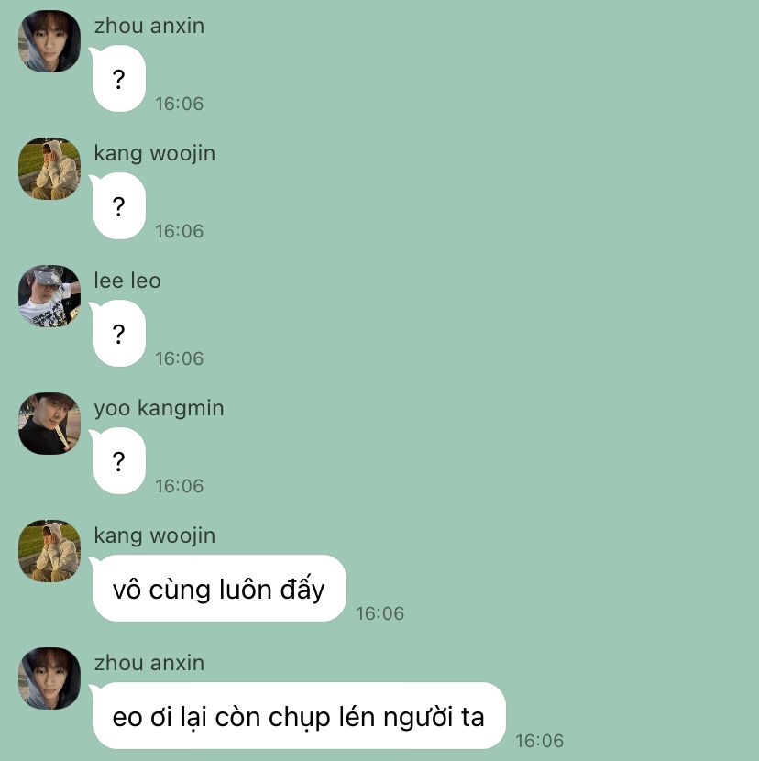Select the 'vô cùng luôn đấy' message bubble

219,589
